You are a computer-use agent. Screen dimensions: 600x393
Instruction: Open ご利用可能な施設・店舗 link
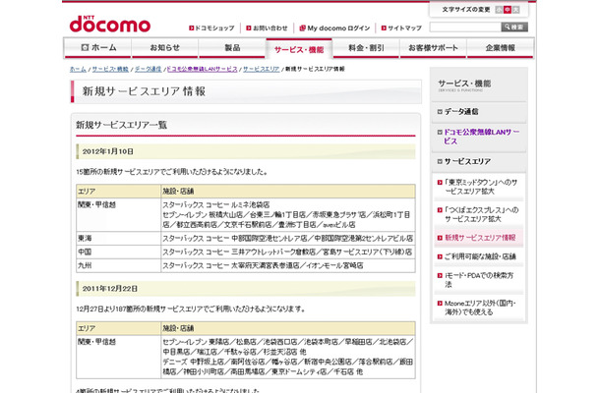pos(480,256)
